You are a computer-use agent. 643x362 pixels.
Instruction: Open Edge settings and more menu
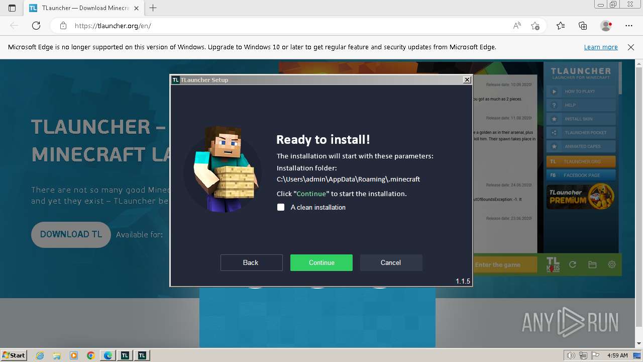tap(629, 26)
